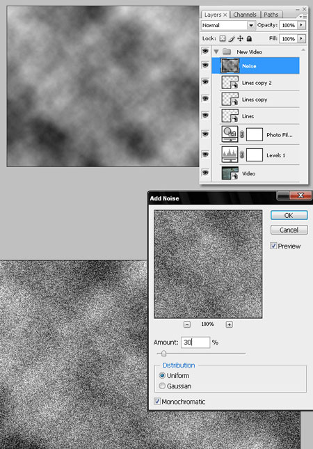Click the Add Noise preview image
The width and height of the screenshot is (313, 449).
coord(208,264)
